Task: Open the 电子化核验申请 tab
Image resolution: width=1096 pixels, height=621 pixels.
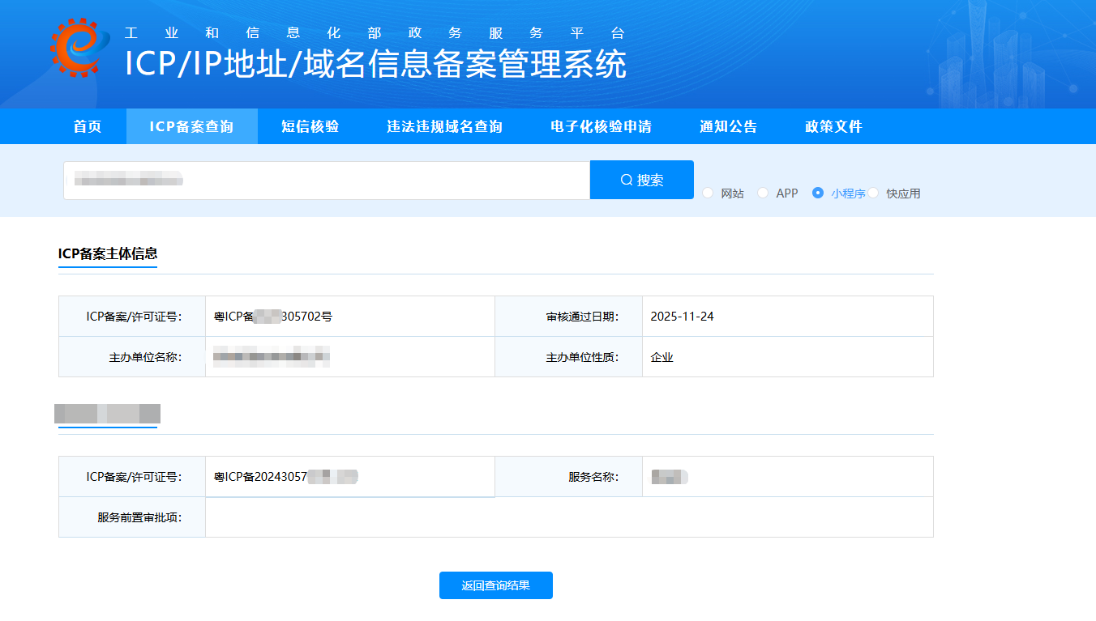Action: point(601,126)
